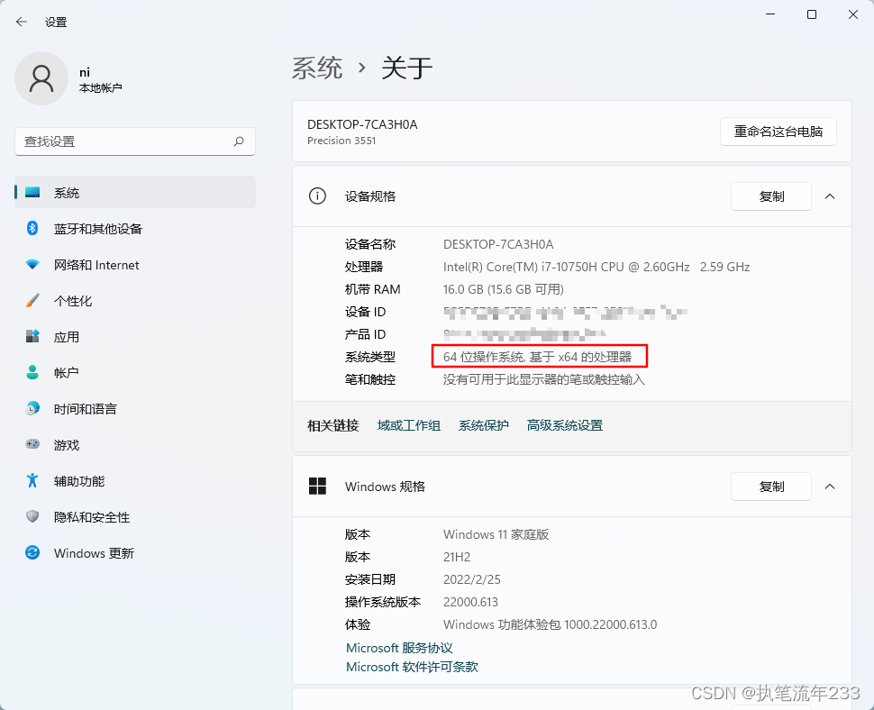点击“Microsoft 服务协议”链接

(x=399, y=647)
